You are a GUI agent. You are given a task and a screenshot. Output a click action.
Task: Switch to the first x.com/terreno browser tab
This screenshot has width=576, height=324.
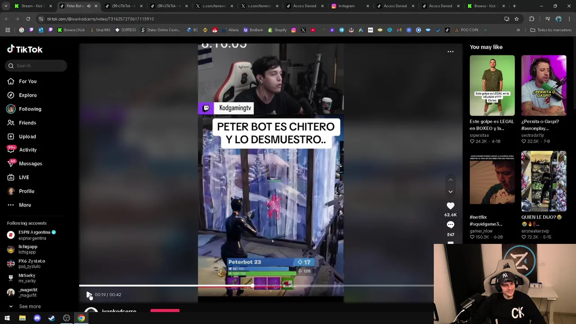[x=214, y=6]
